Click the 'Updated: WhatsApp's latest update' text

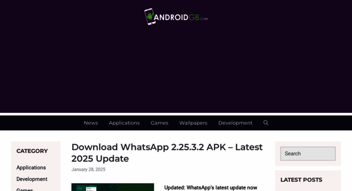(x=211, y=188)
